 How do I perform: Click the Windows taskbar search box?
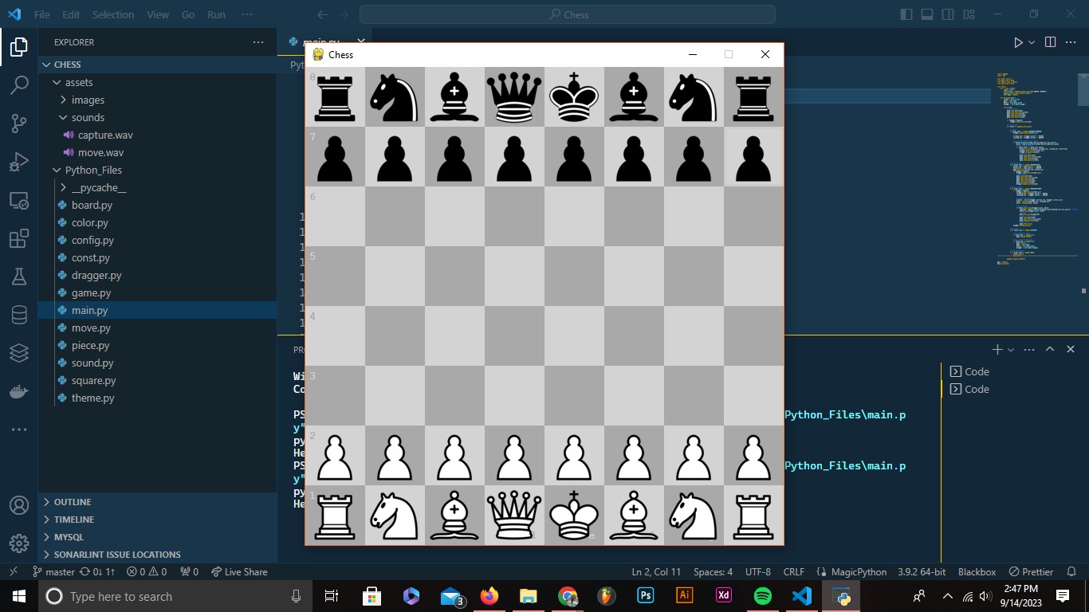pyautogui.click(x=175, y=596)
